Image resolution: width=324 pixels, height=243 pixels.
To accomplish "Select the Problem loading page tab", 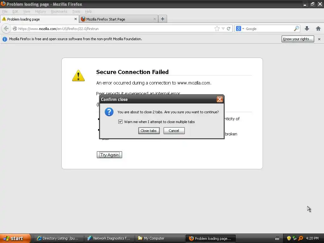I will [39, 19].
